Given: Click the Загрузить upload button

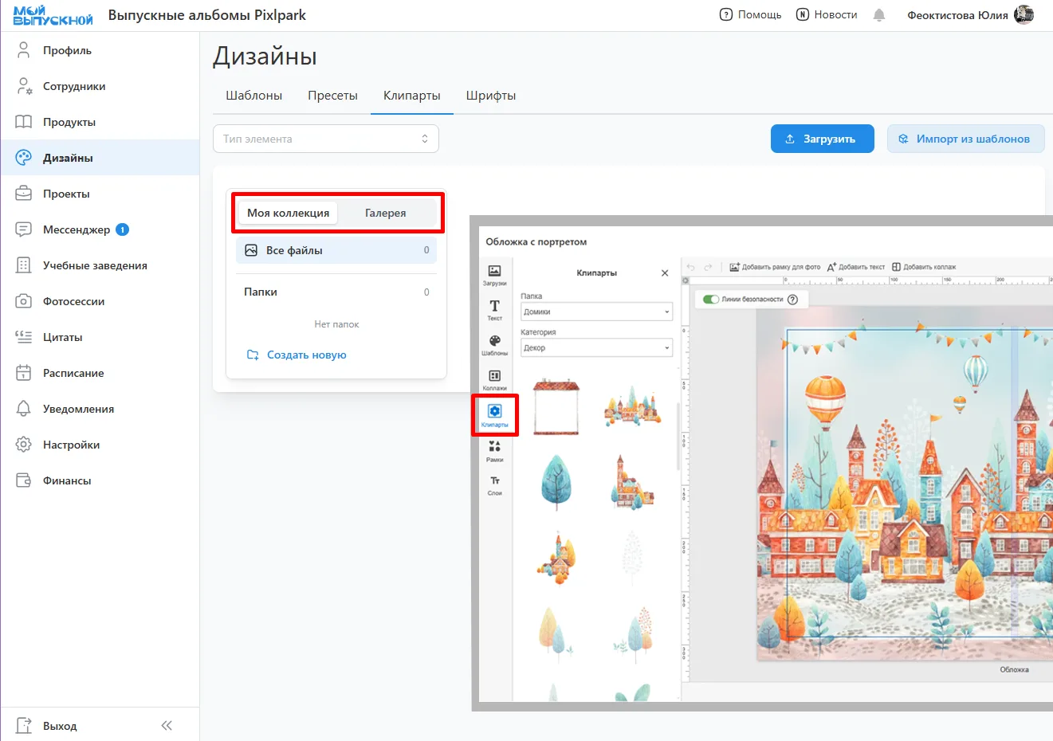Looking at the screenshot, I should (x=823, y=139).
